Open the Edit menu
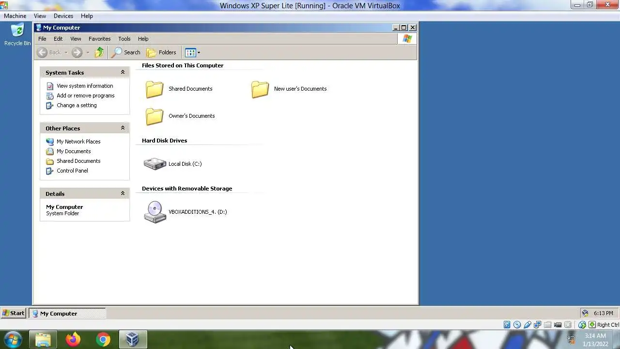The height and width of the screenshot is (349, 620). coord(58,39)
